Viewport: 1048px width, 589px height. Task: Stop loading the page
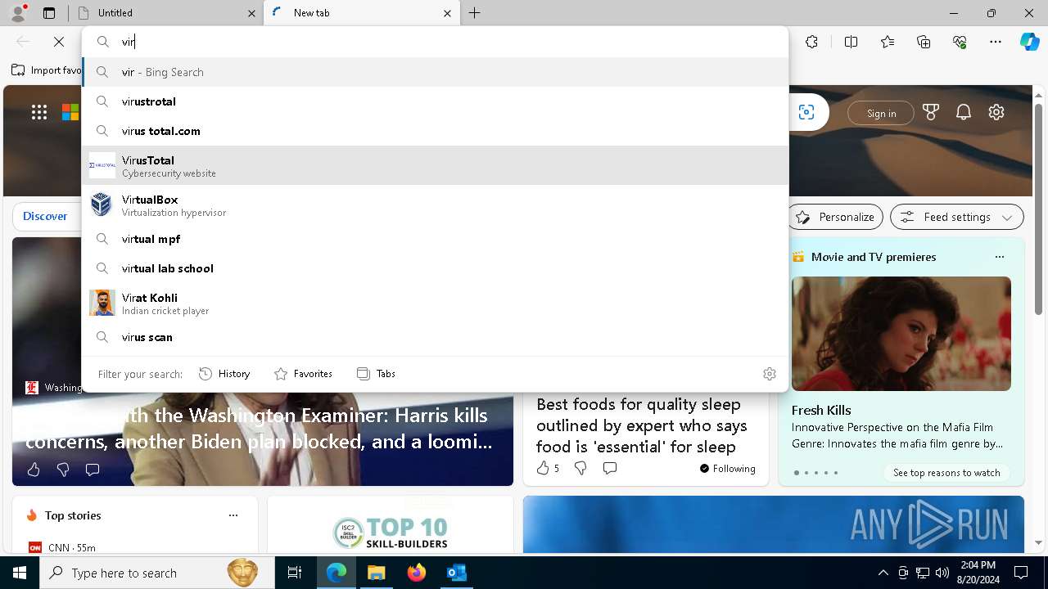(59, 42)
